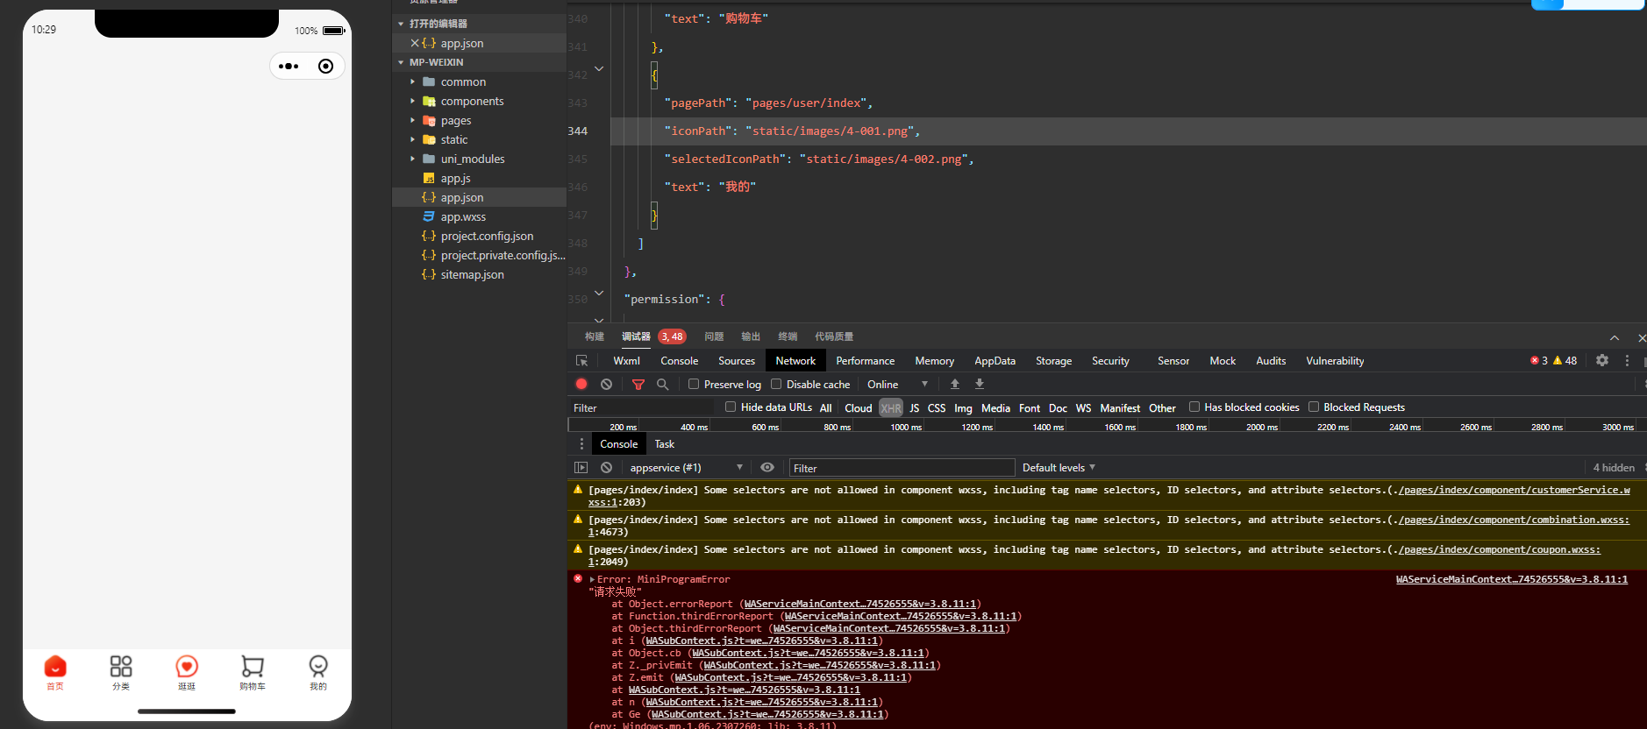The width and height of the screenshot is (1647, 729).
Task: Open devtools settings gear
Action: pyautogui.click(x=1602, y=360)
